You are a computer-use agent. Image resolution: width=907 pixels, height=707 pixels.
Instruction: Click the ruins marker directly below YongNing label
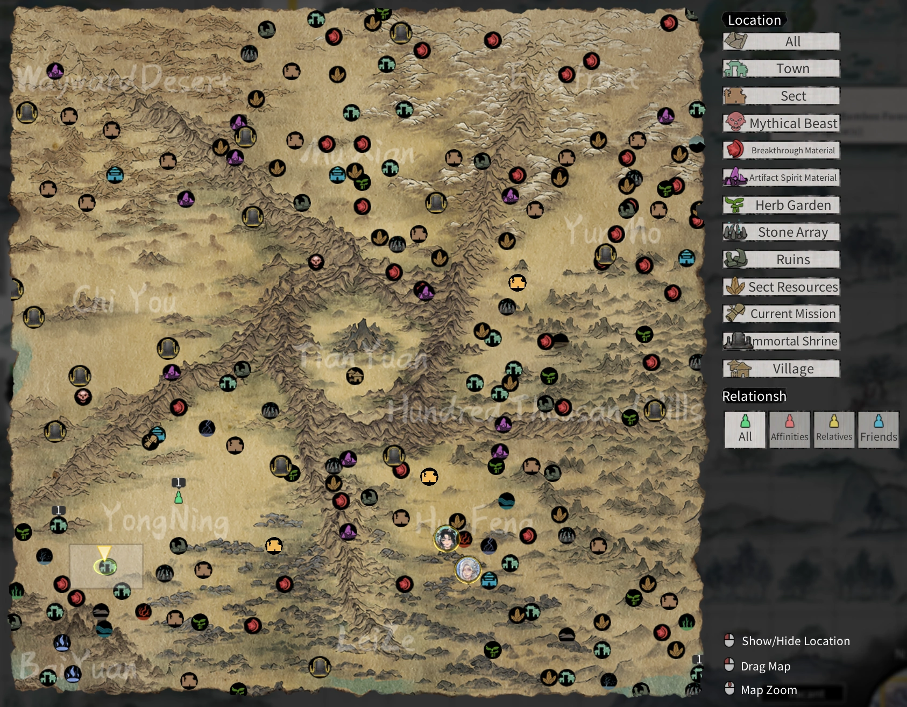(x=178, y=546)
